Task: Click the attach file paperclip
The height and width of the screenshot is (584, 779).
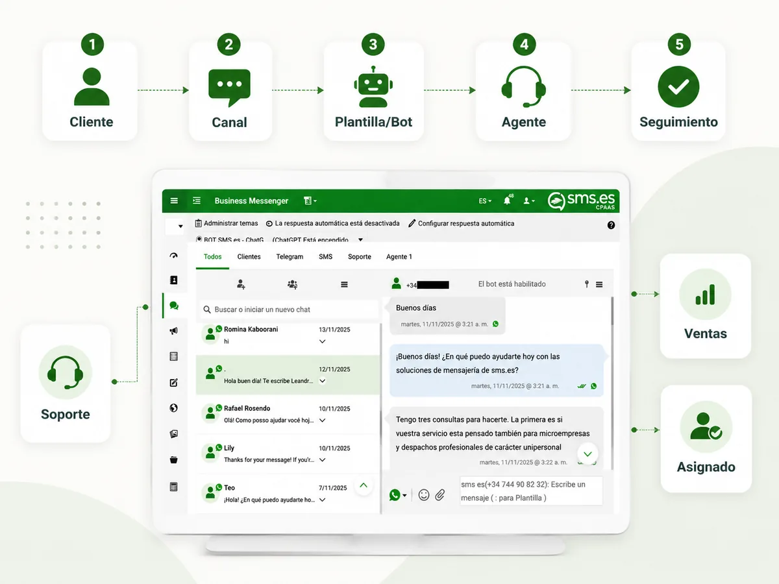Action: pyautogui.click(x=440, y=495)
